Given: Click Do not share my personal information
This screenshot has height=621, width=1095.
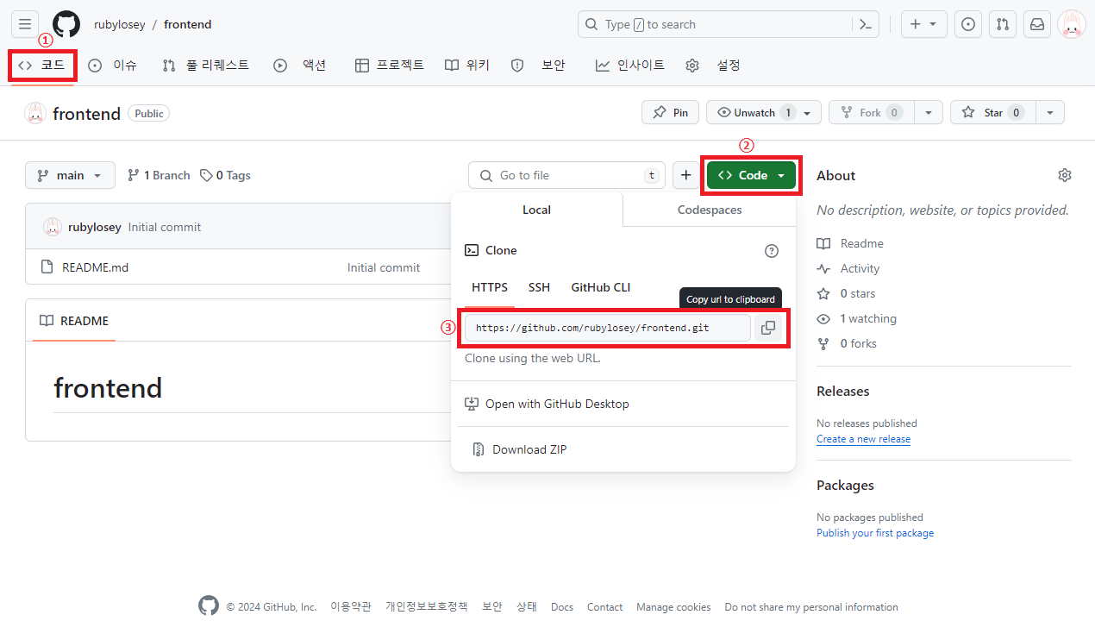Looking at the screenshot, I should pos(811,607).
